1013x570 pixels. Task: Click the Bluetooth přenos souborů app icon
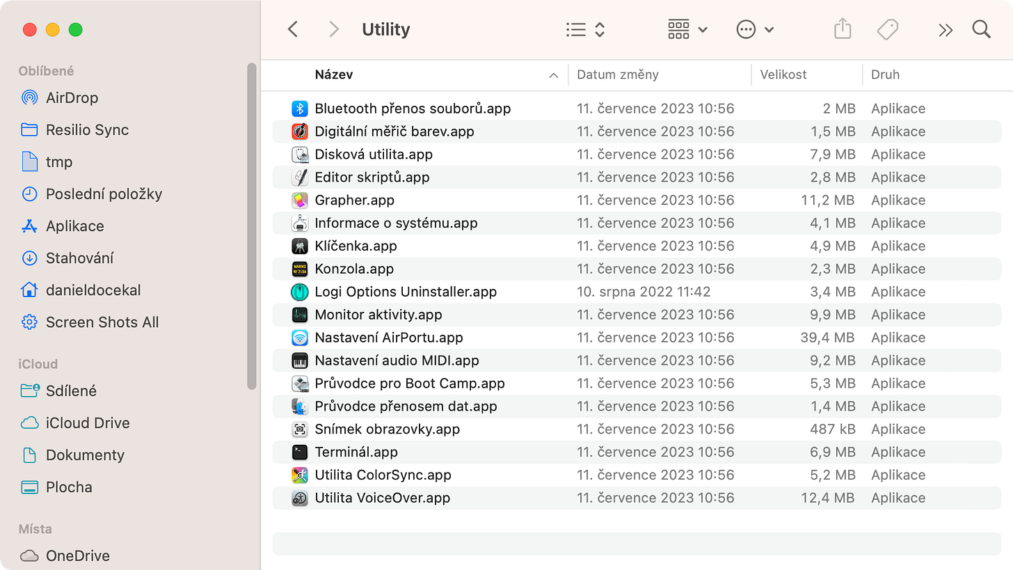coord(300,109)
